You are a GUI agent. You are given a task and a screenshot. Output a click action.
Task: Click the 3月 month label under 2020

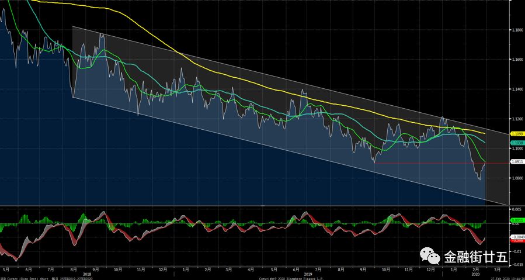497,269
